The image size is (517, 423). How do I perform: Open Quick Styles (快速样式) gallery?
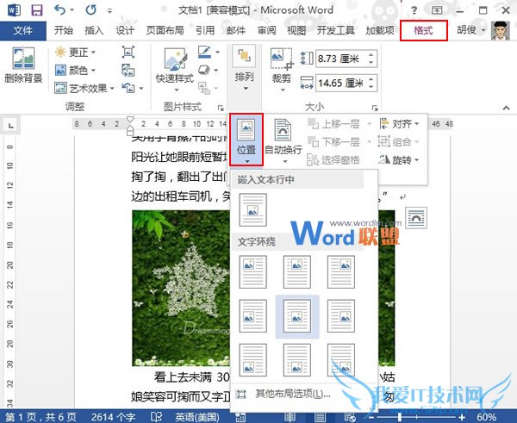coord(175,69)
